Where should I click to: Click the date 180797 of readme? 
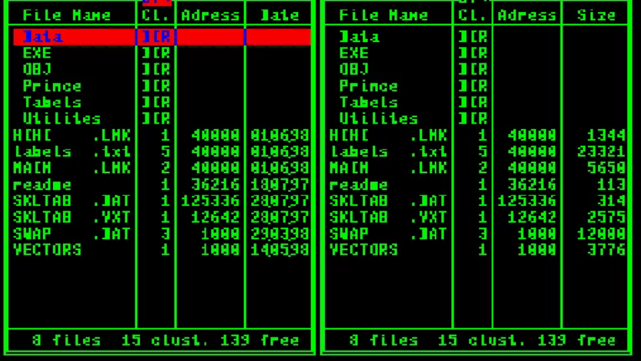[x=280, y=185]
